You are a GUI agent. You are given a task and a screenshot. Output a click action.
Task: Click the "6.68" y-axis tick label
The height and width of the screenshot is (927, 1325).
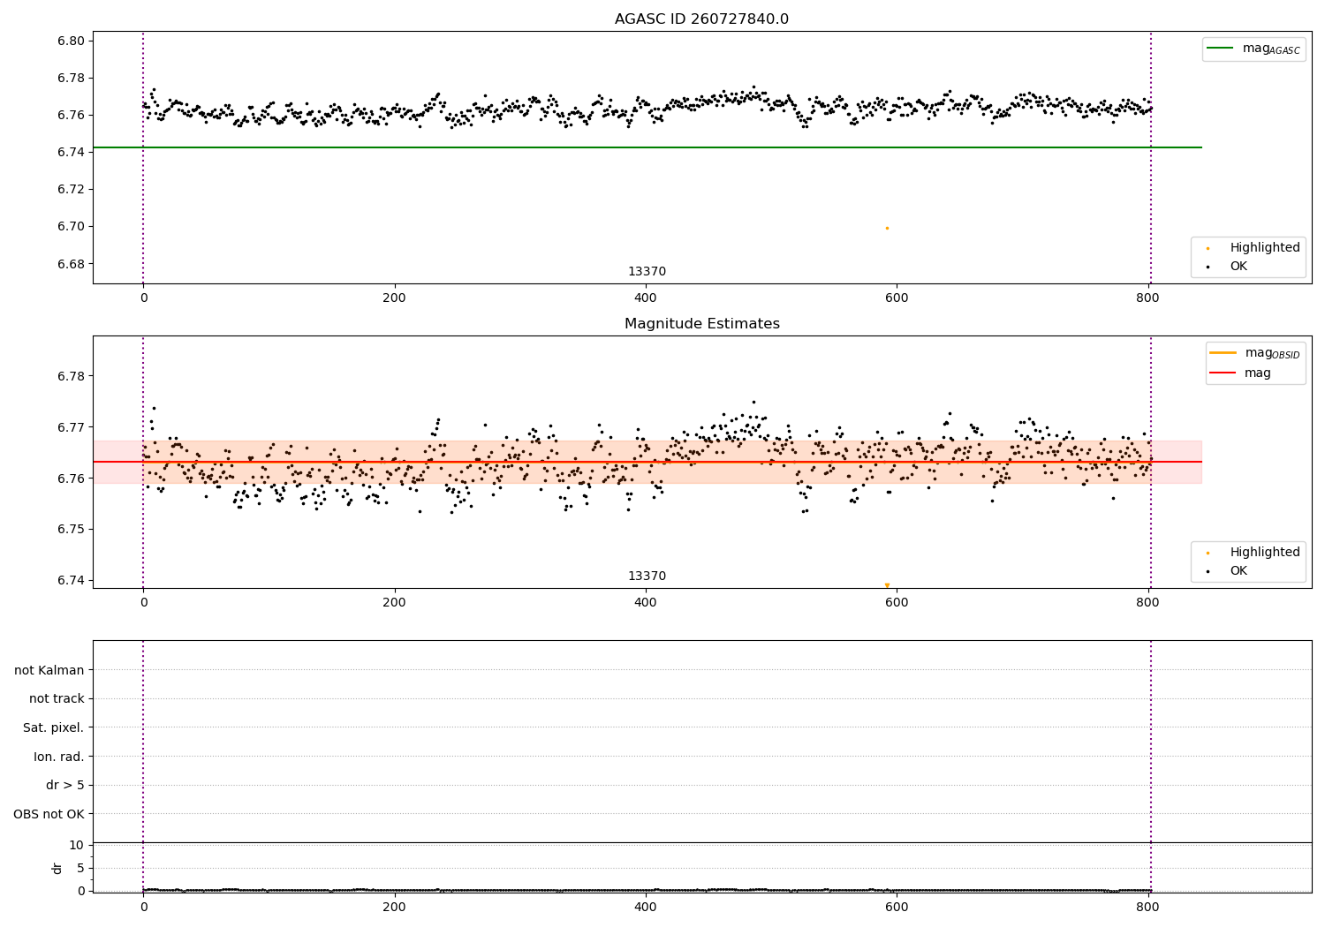point(71,264)
